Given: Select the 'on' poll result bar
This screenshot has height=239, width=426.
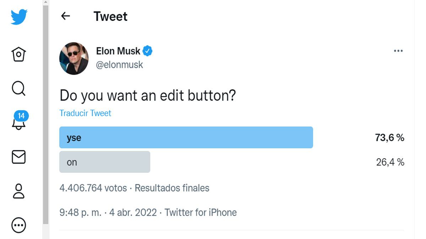Looking at the screenshot, I should [x=105, y=162].
